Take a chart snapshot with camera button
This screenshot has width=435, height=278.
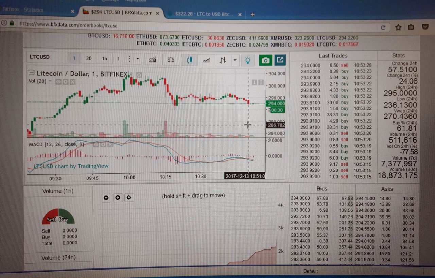click(x=265, y=60)
